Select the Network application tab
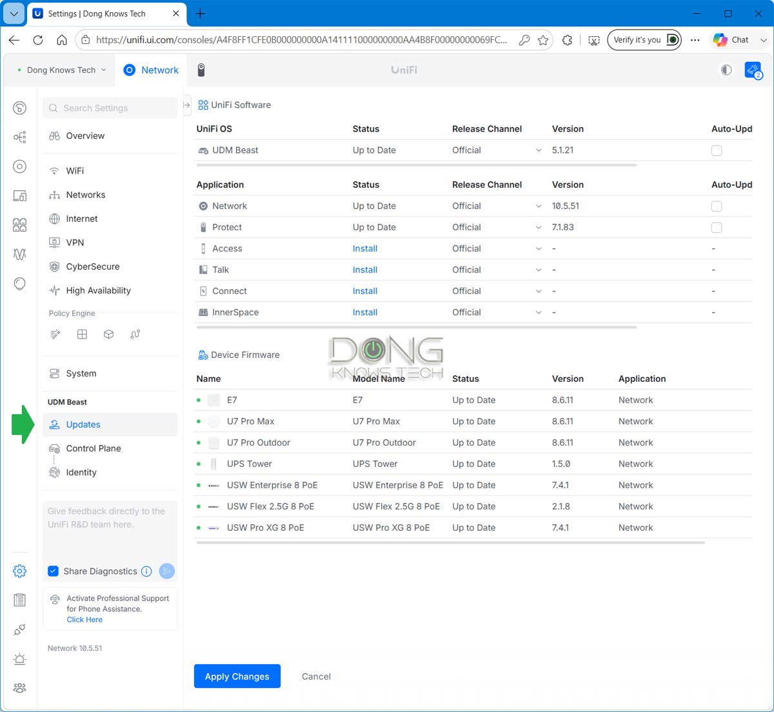774x712 pixels. coord(151,70)
